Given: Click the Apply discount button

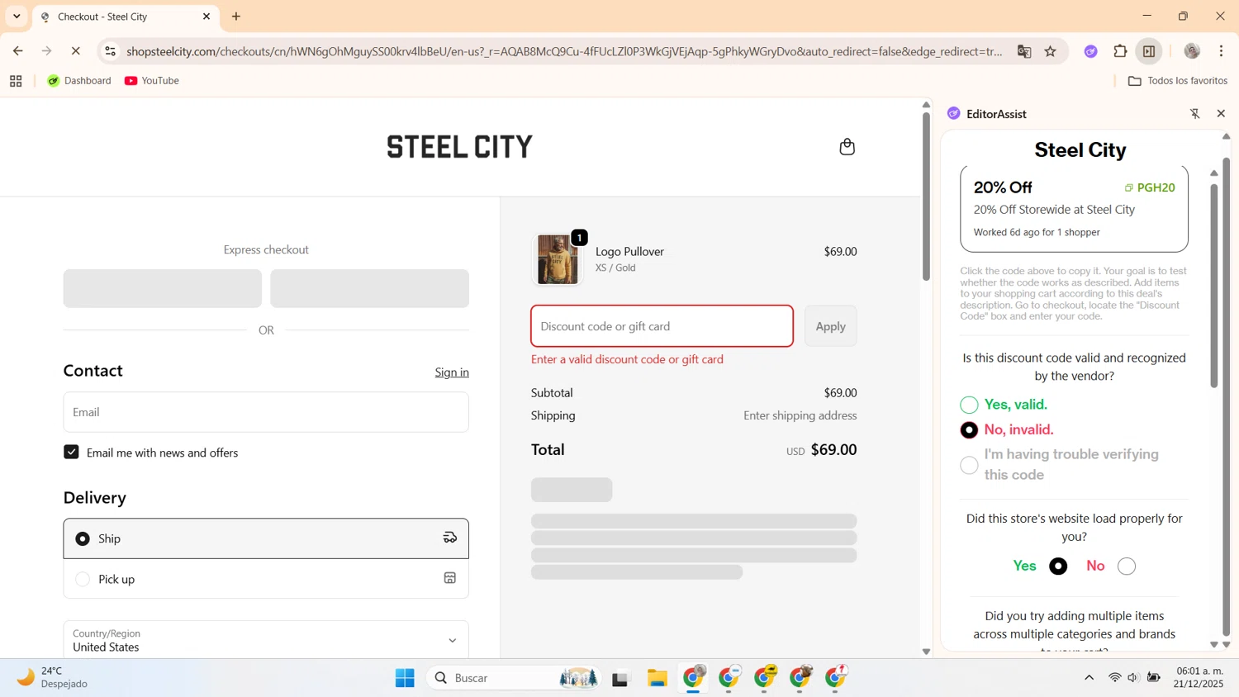Looking at the screenshot, I should pos(830,326).
